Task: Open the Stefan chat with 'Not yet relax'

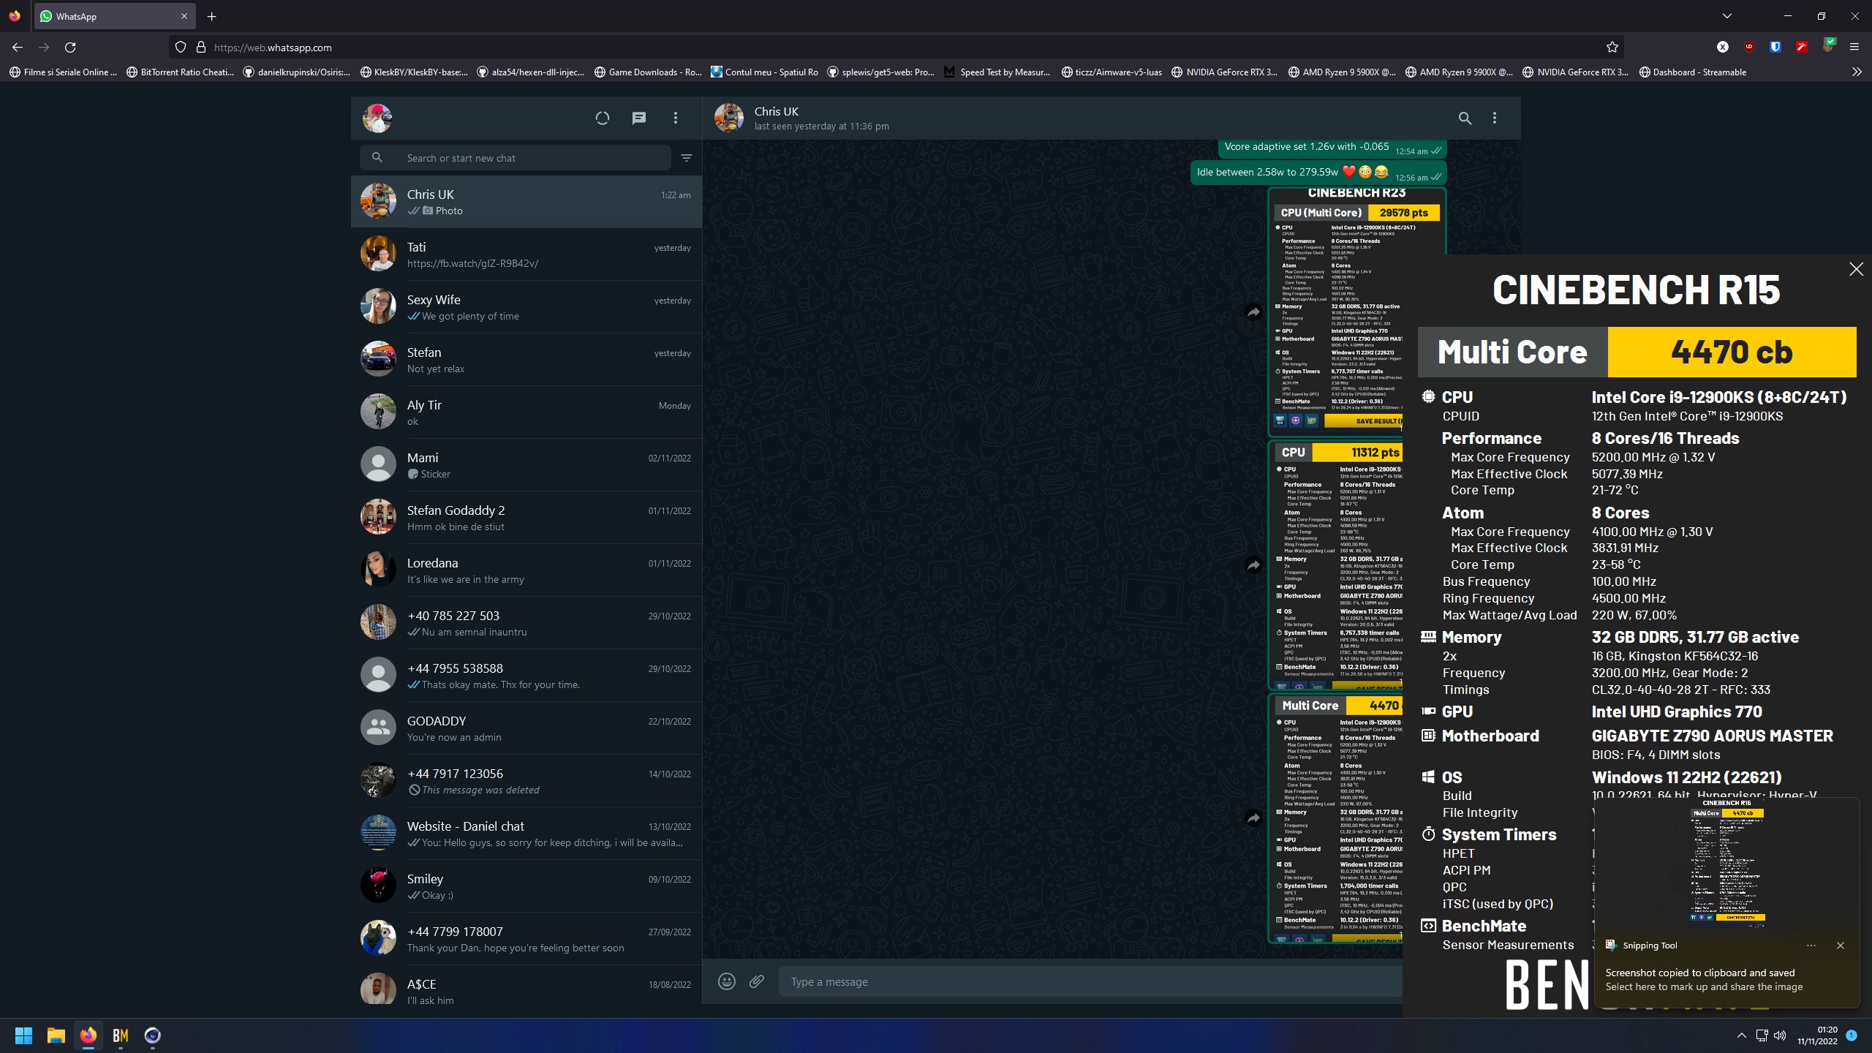Action: pyautogui.click(x=526, y=360)
